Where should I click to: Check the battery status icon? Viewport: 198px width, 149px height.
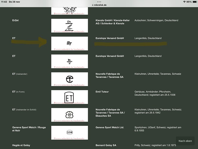pyautogui.click(x=195, y=2)
